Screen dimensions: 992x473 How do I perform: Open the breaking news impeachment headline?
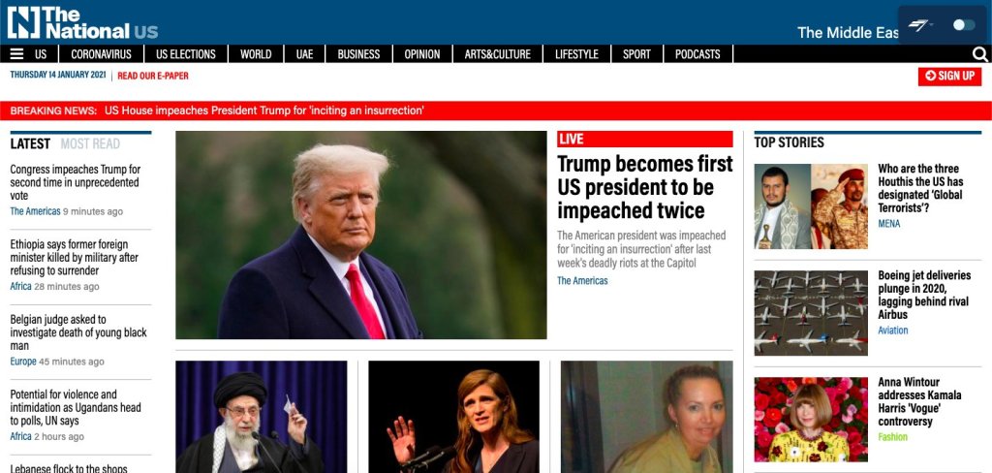(263, 110)
